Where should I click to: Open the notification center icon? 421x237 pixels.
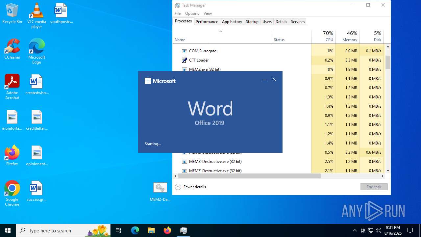click(410, 230)
